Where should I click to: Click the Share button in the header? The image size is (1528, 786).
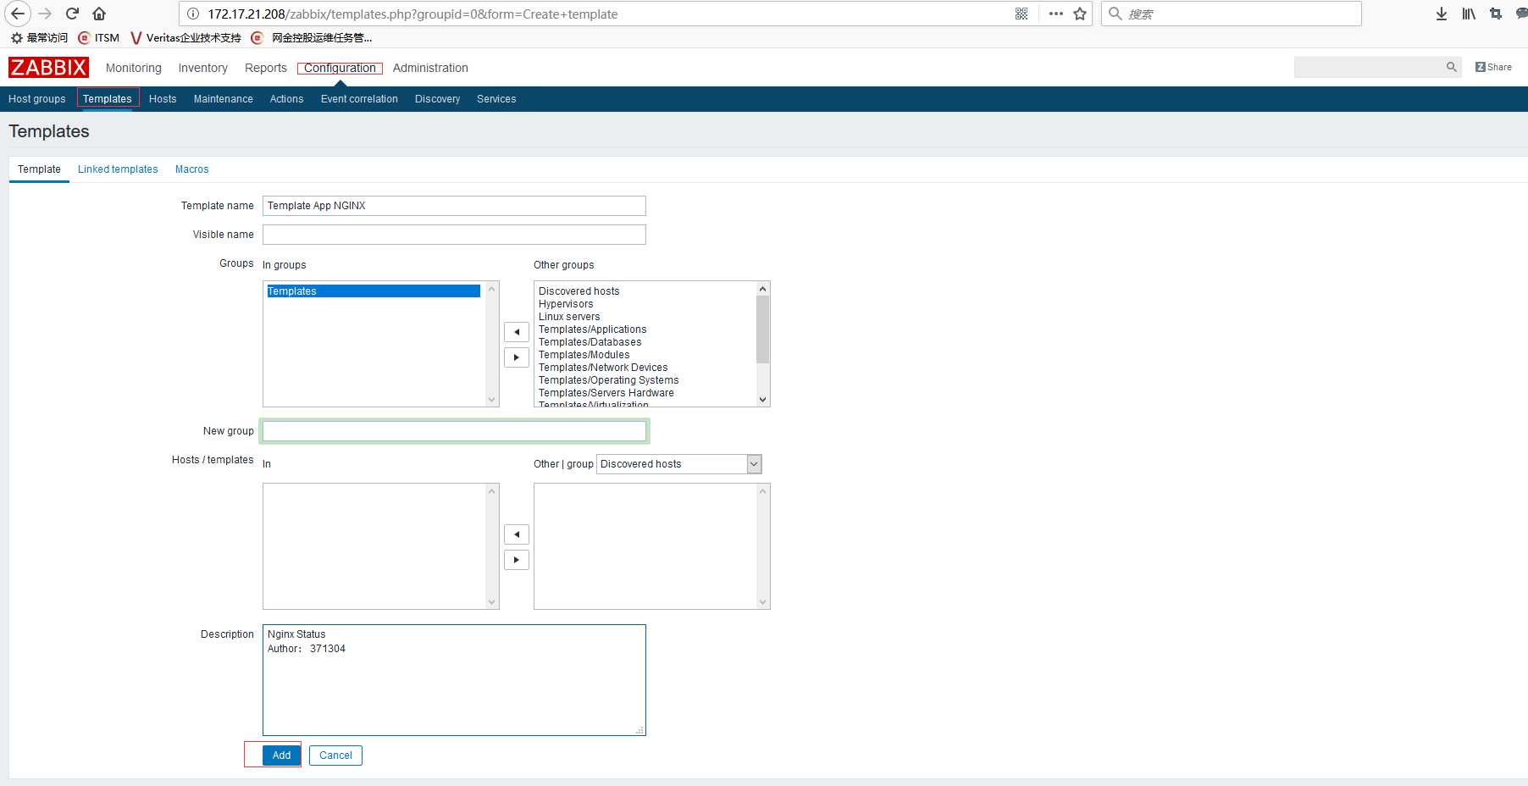[1493, 67]
